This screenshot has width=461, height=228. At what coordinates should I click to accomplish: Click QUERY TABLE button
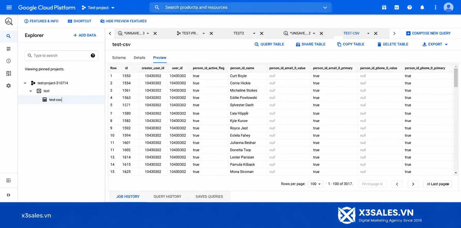click(x=269, y=44)
